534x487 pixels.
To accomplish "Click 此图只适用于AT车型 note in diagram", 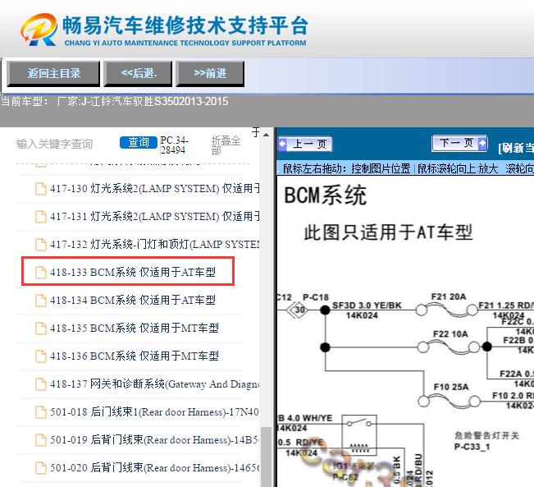I will point(388,232).
